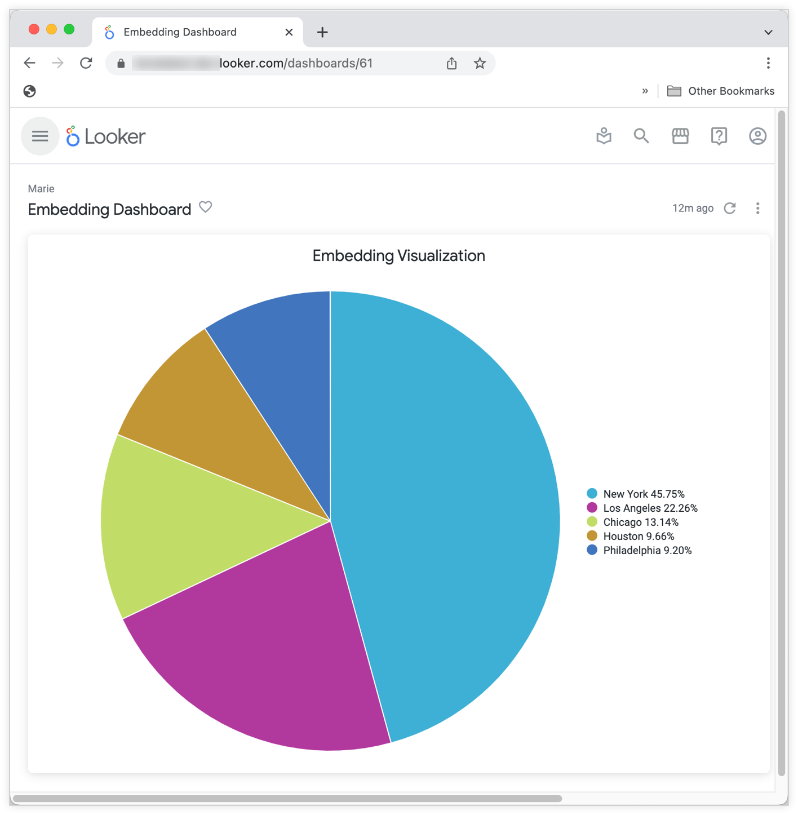Click the vertical page scrollbar
798x815 pixels.
pyautogui.click(x=782, y=443)
